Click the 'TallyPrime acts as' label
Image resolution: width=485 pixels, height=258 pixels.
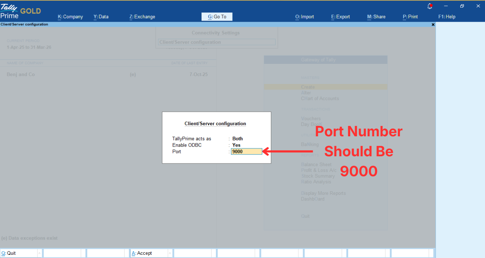(x=192, y=139)
